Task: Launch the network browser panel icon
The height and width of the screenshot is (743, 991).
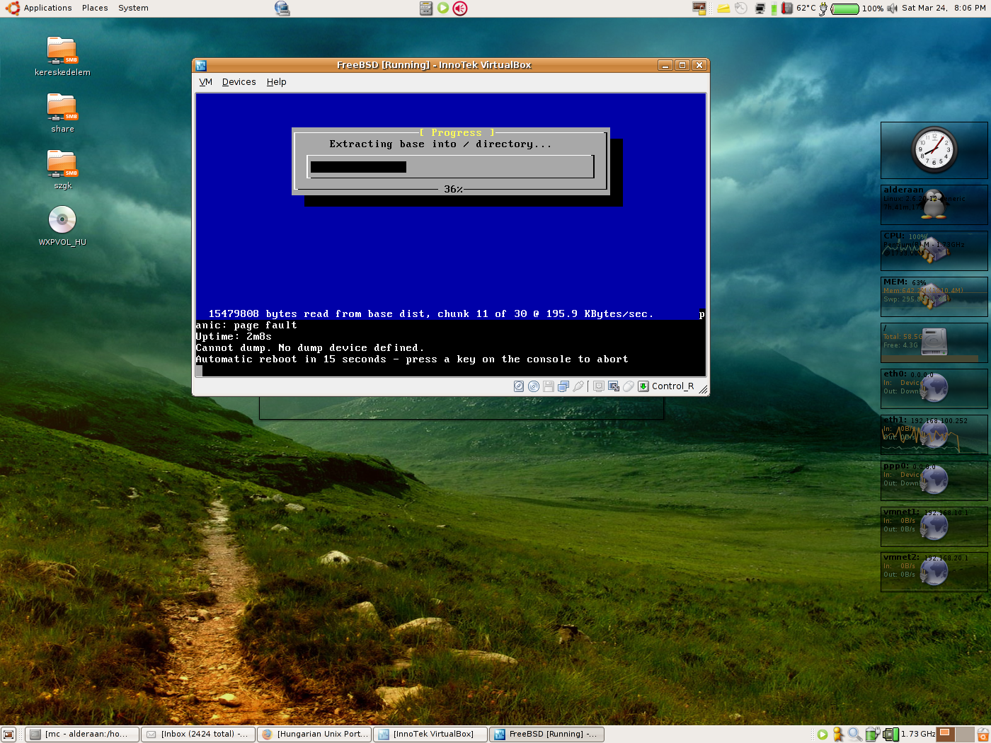Action: pyautogui.click(x=282, y=8)
